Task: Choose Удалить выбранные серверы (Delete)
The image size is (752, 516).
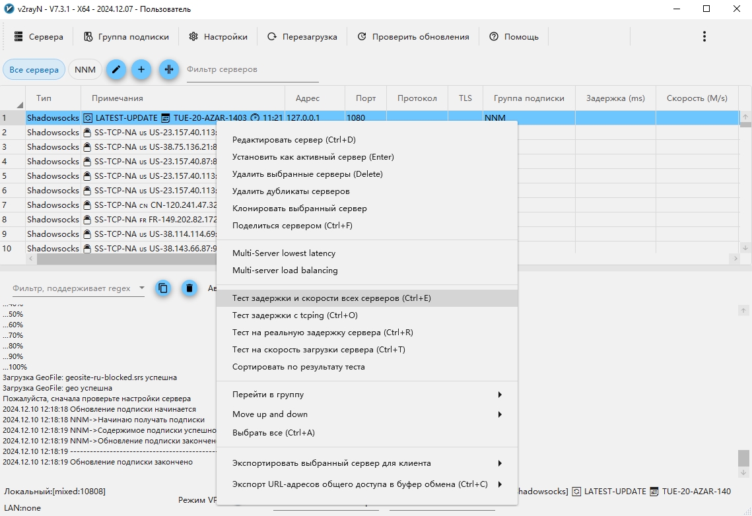Action: [x=367, y=174]
